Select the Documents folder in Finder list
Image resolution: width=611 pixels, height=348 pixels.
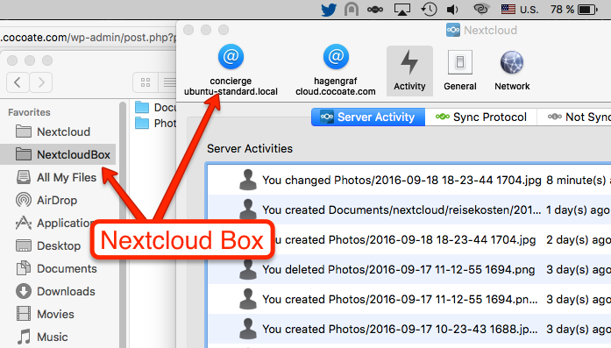pyautogui.click(x=154, y=107)
